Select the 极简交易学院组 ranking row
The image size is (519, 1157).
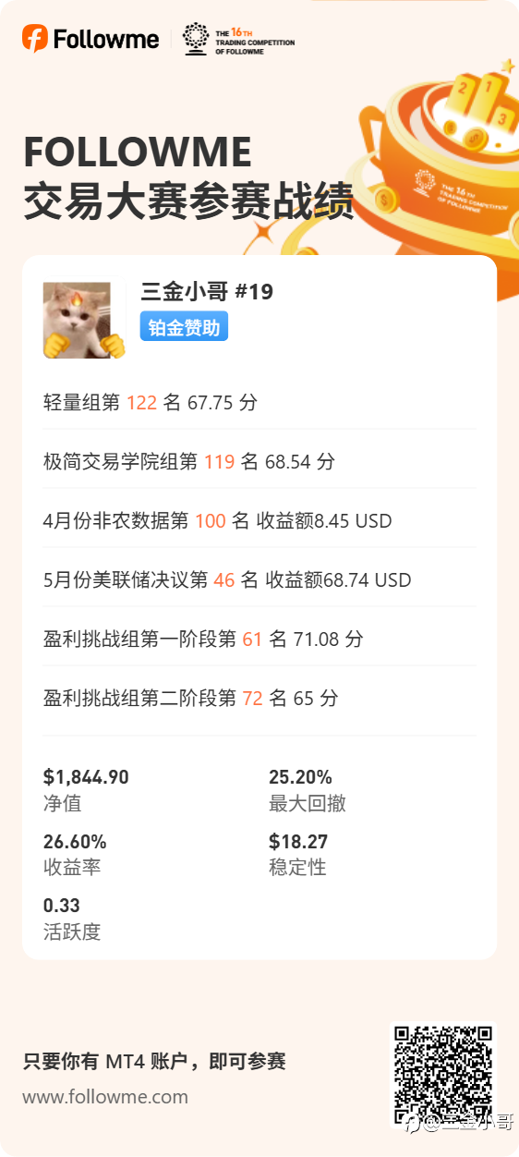[x=259, y=462]
